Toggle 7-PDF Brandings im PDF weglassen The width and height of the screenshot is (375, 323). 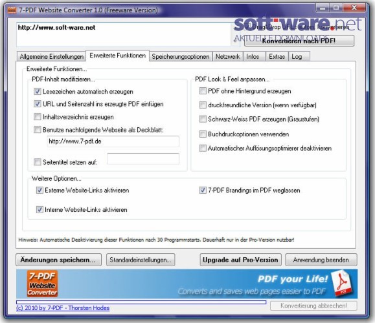coord(203,190)
